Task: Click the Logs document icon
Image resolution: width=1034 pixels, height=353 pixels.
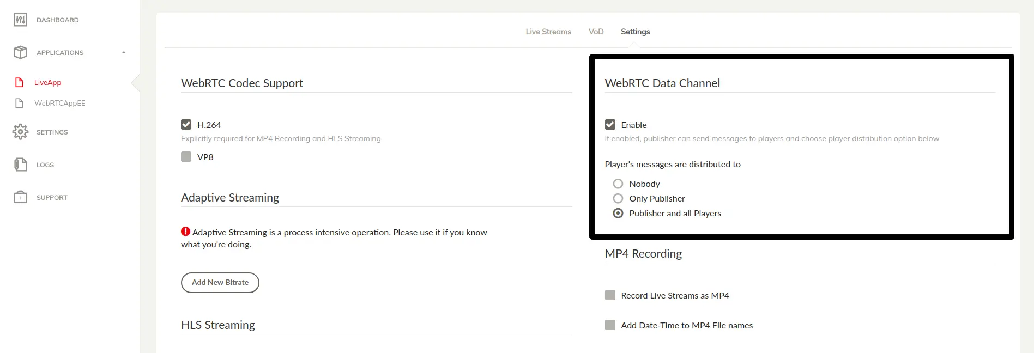Action: 20,165
